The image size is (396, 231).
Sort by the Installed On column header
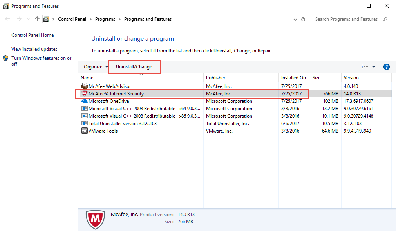[294, 78]
